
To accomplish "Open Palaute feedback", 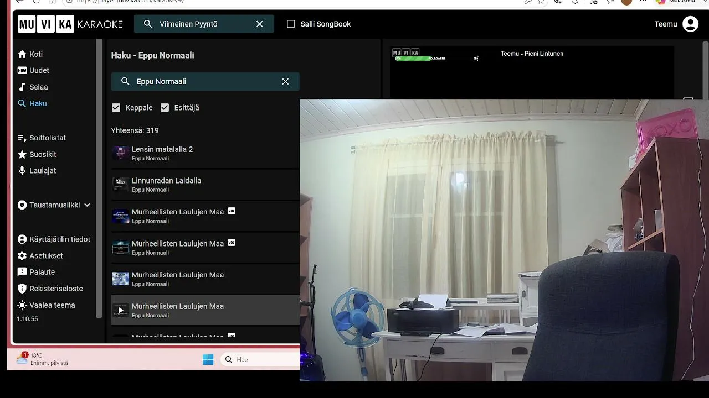I will pos(36,272).
